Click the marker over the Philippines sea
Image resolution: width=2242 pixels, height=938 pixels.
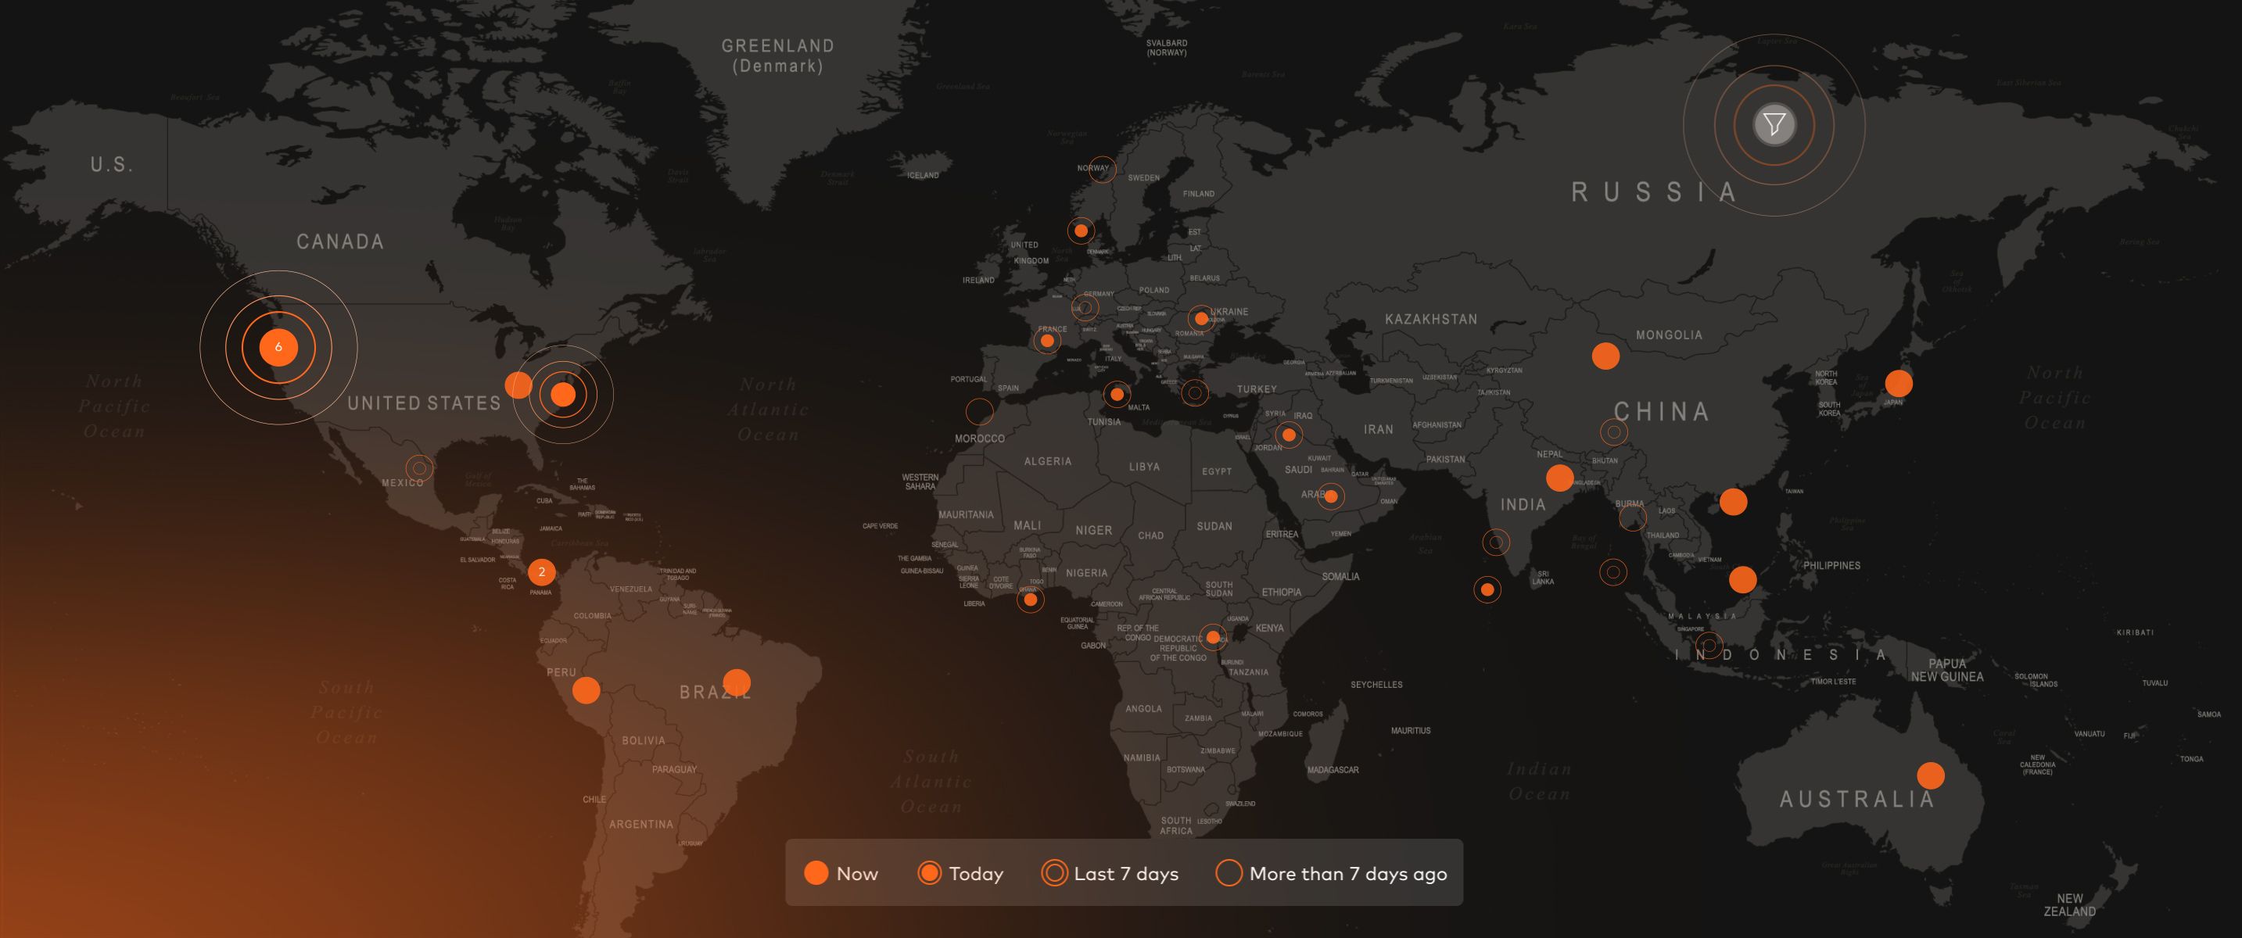tap(1742, 579)
